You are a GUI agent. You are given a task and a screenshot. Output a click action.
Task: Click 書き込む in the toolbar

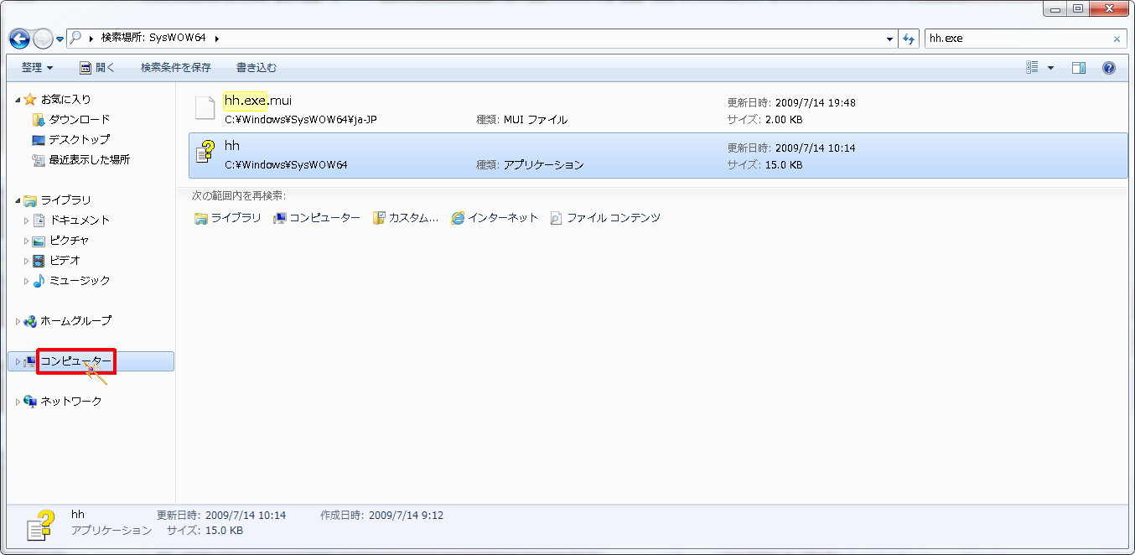(257, 68)
